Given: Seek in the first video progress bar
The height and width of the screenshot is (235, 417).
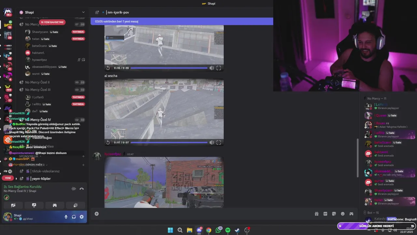Looking at the screenshot, I should 169,68.
